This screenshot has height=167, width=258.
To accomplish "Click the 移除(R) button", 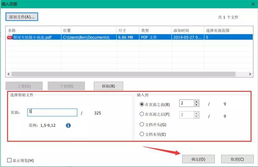I will (109, 86).
